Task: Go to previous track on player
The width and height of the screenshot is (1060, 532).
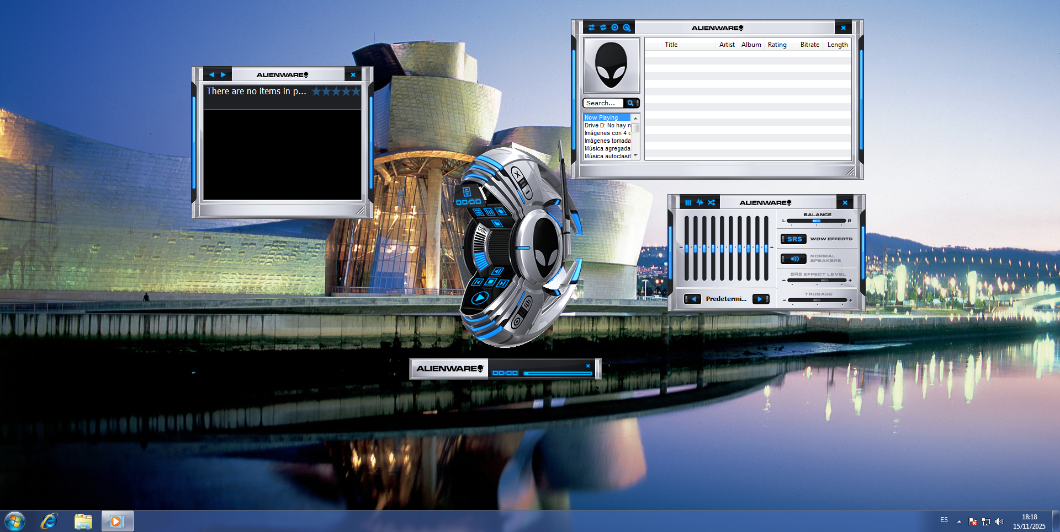Action: tap(478, 282)
